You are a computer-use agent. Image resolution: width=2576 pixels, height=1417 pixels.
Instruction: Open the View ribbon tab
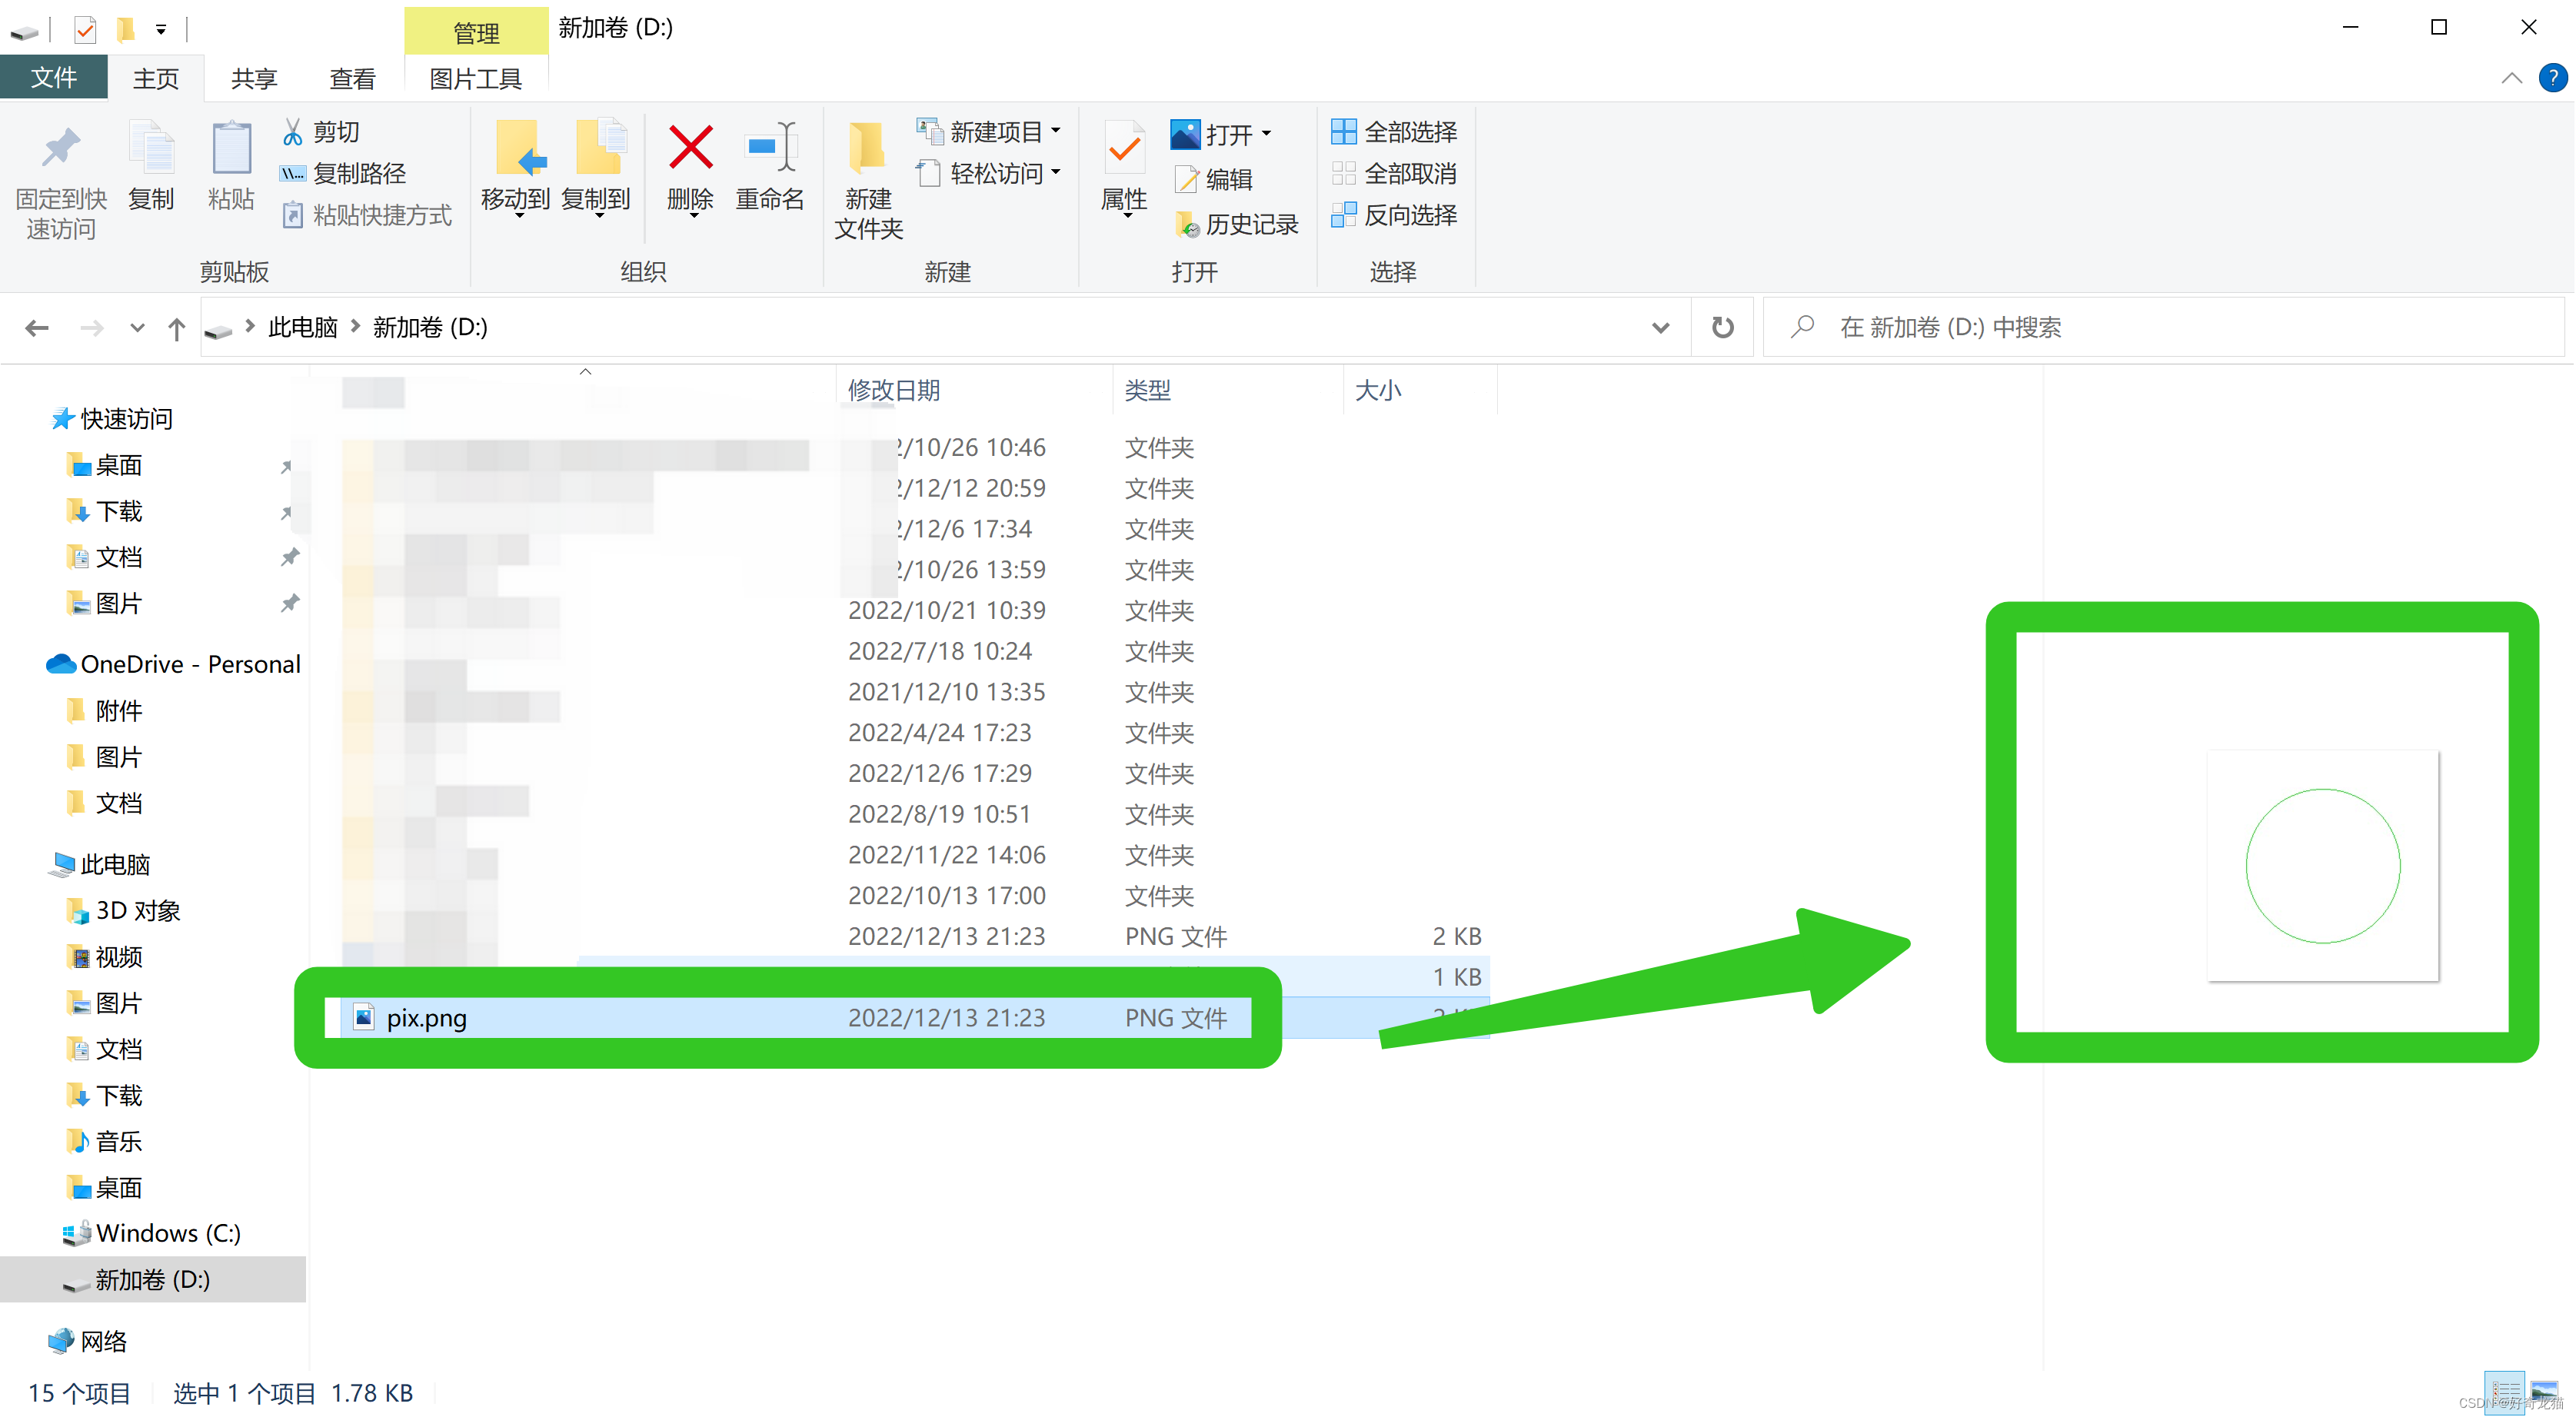click(352, 78)
